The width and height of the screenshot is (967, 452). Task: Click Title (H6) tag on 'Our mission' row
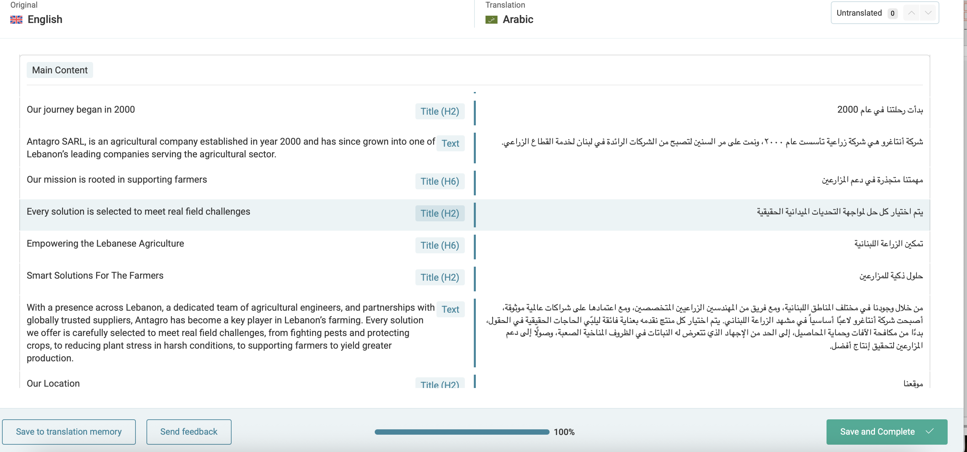tap(439, 182)
